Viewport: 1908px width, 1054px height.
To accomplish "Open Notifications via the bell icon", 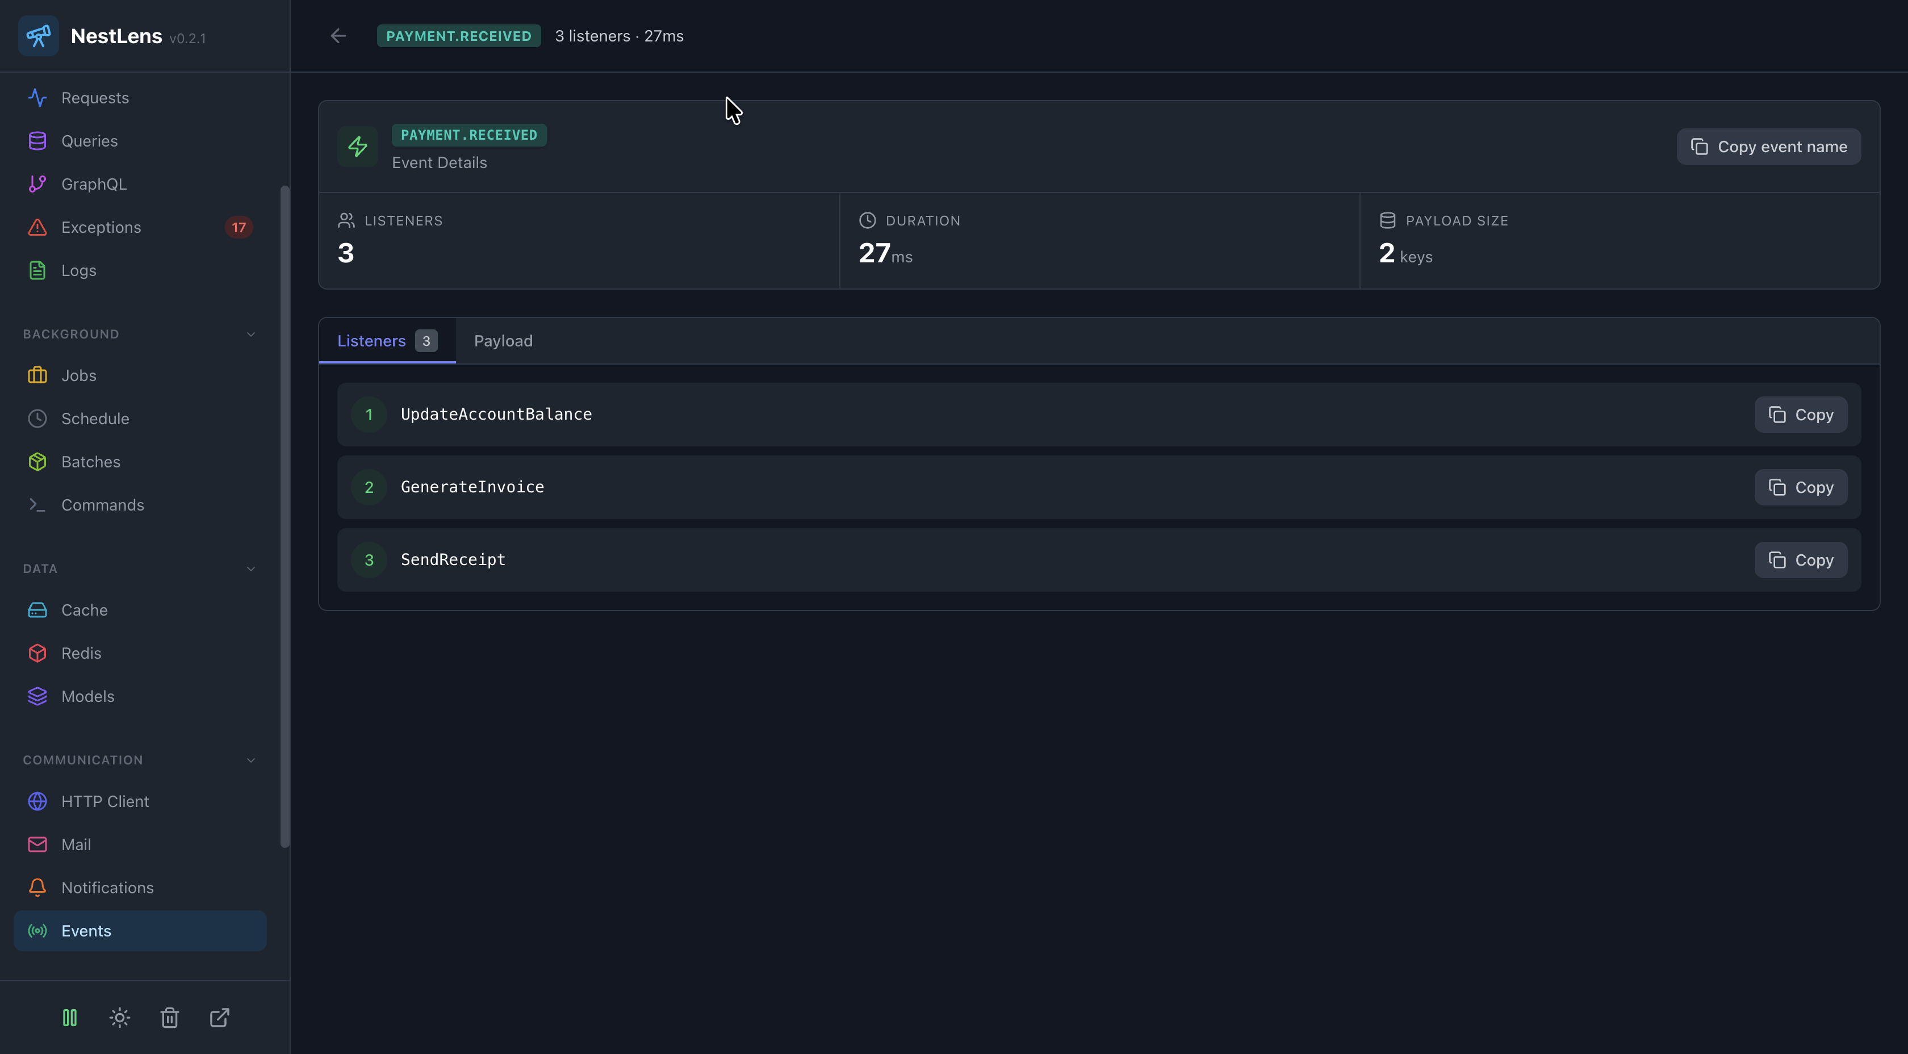I will [38, 888].
